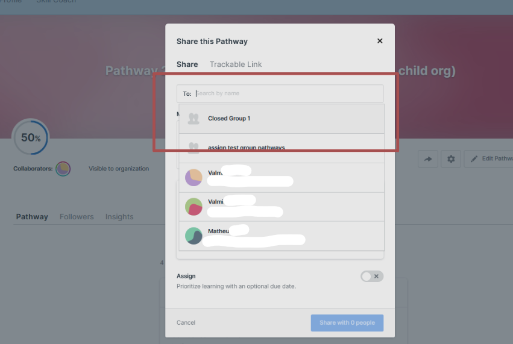The image size is (513, 344).
Task: Open the Followers tab
Action: (77, 217)
